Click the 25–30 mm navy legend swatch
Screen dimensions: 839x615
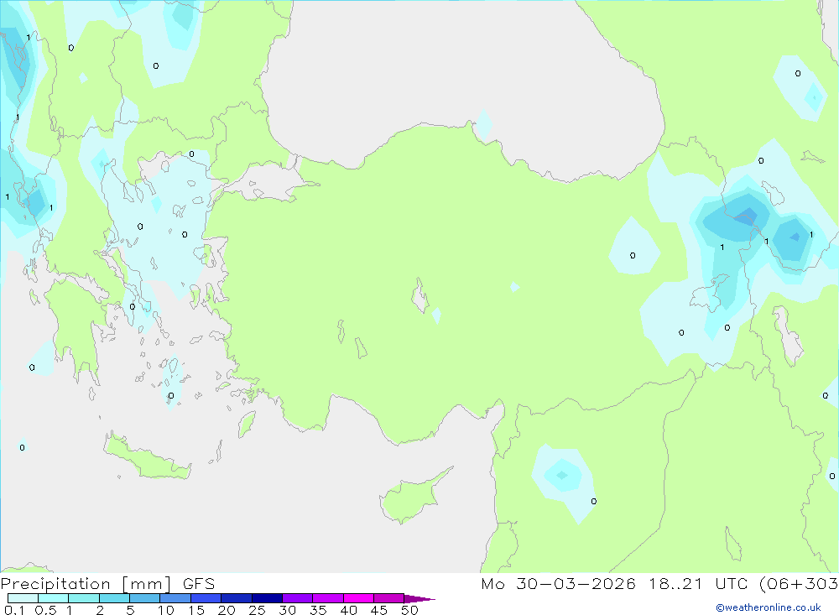click(x=267, y=598)
